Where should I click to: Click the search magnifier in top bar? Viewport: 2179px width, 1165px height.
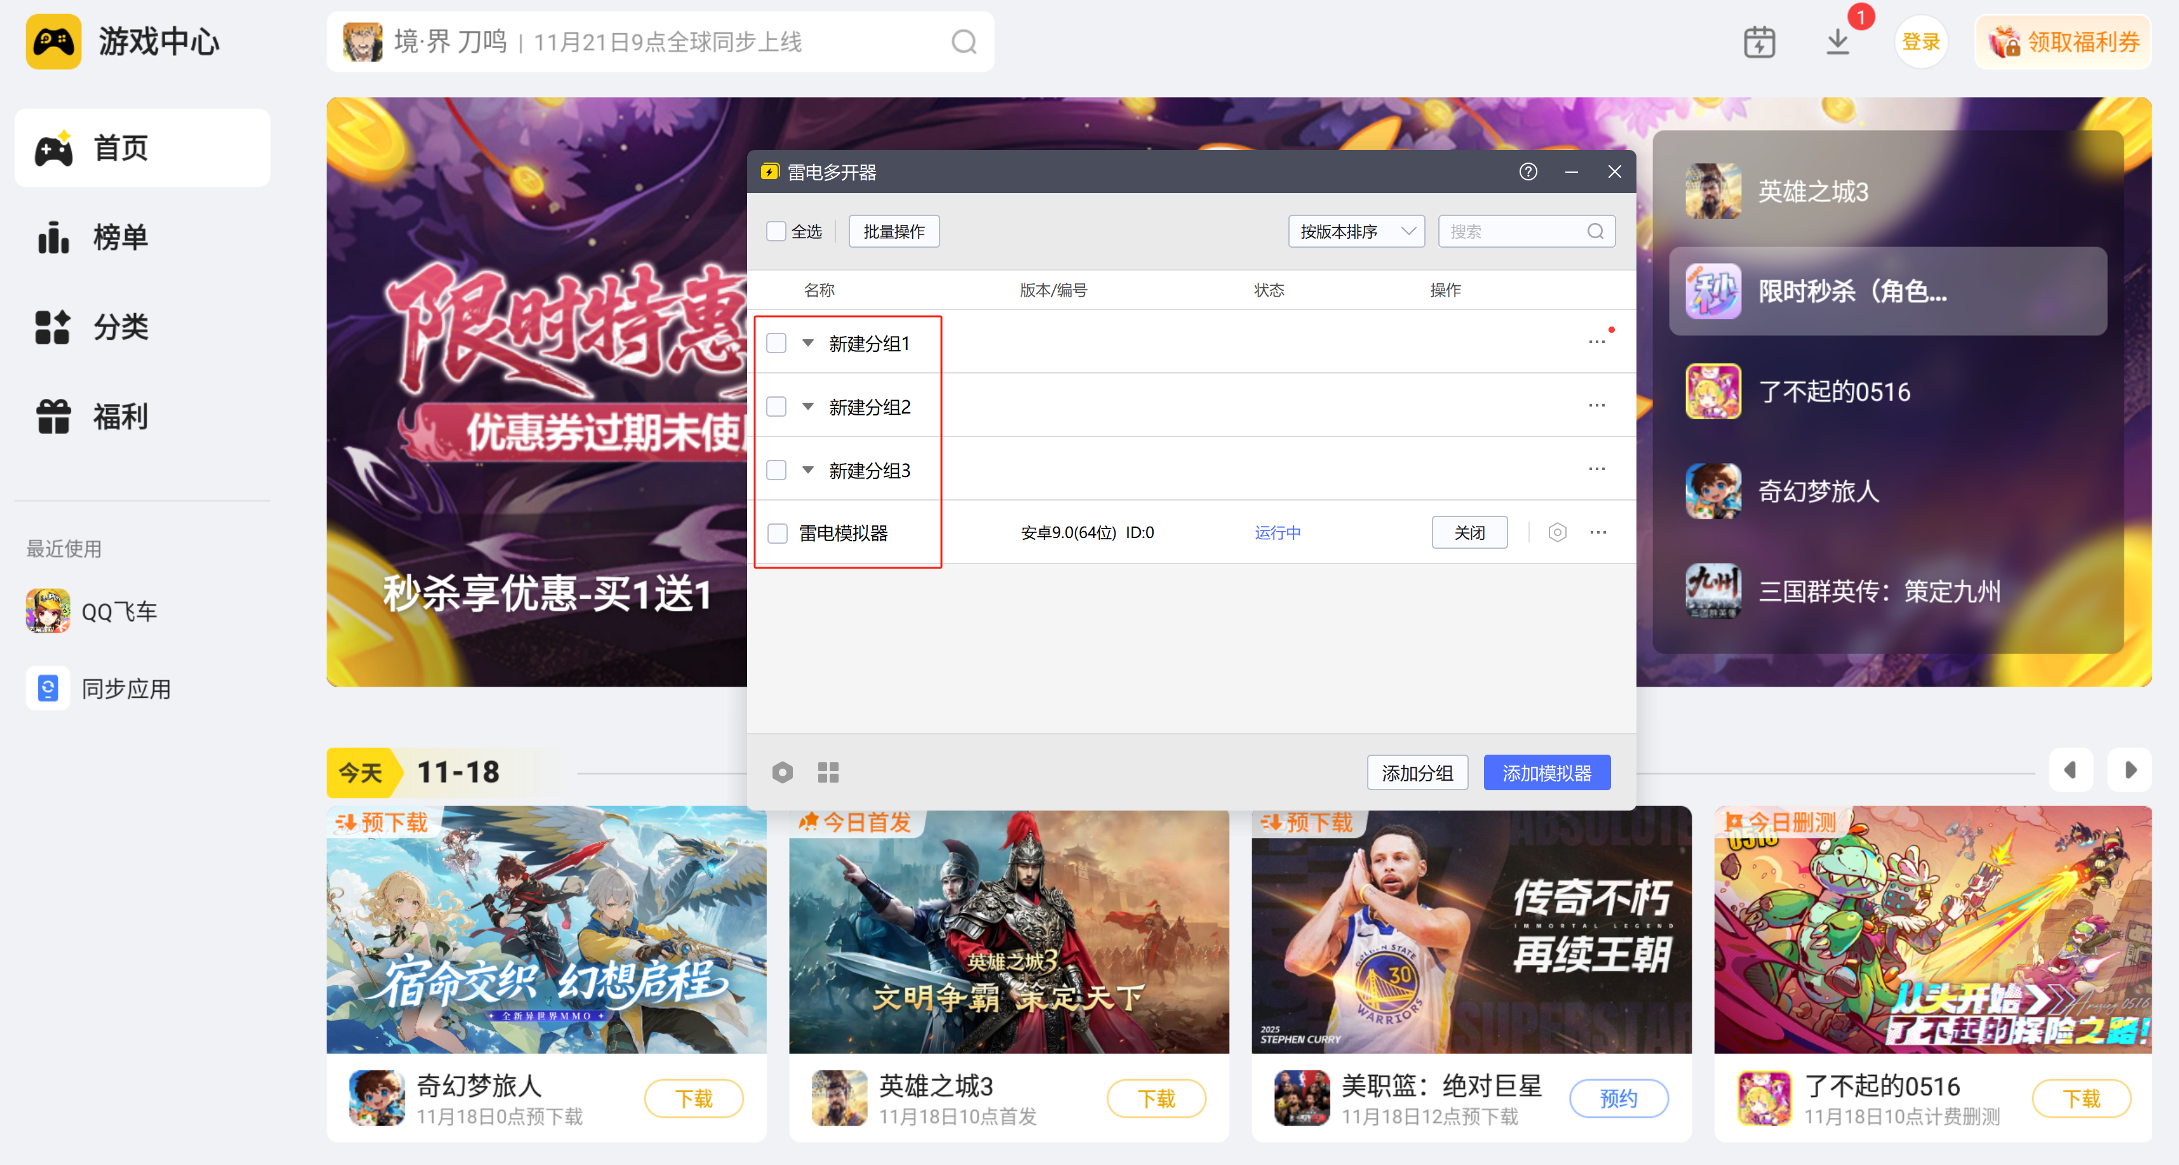pyautogui.click(x=964, y=43)
